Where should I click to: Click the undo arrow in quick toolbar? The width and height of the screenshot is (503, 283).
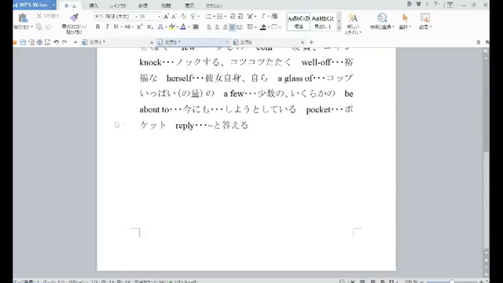pos(56,42)
